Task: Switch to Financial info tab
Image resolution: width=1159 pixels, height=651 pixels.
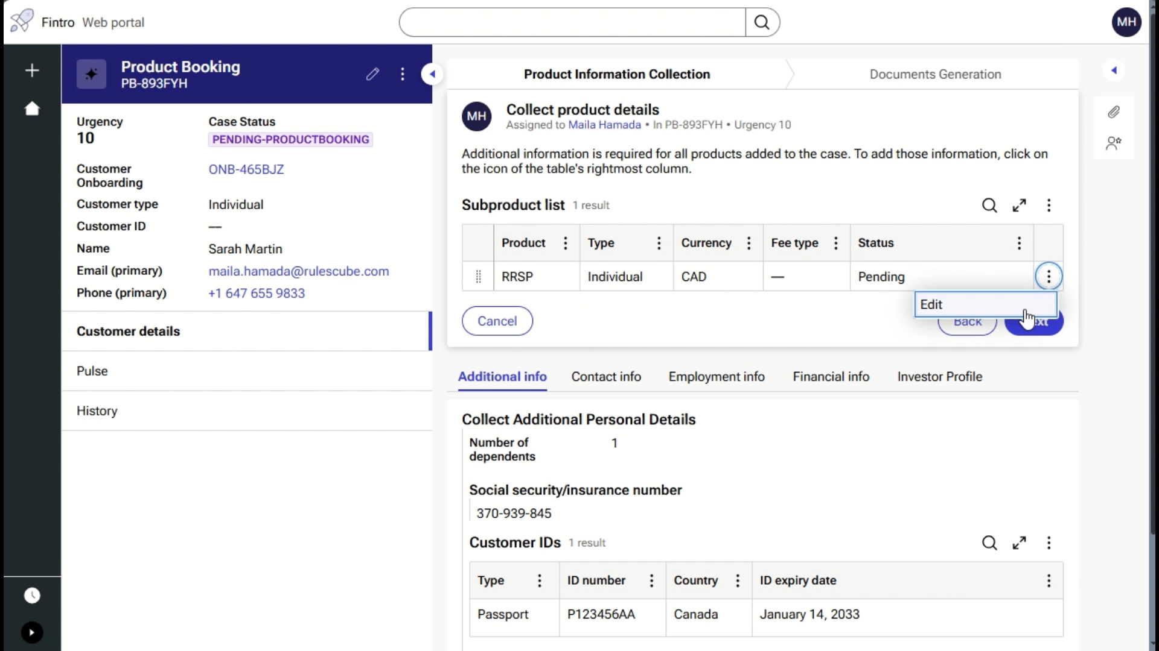Action: click(x=831, y=377)
